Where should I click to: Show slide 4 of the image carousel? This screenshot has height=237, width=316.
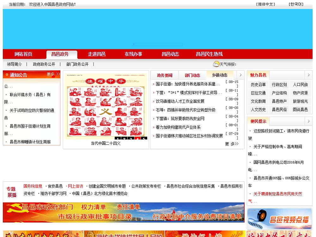[x=137, y=138]
